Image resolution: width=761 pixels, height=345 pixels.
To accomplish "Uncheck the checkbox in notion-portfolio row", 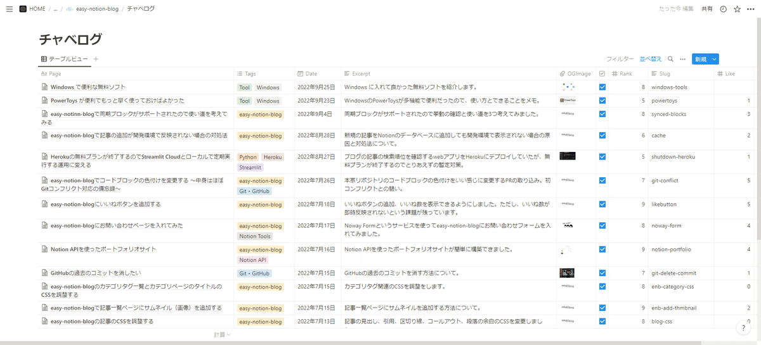I will [602, 249].
